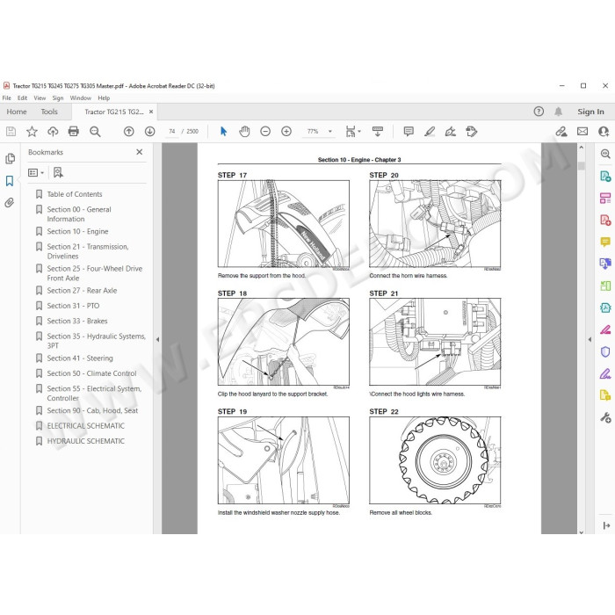
Task: Open Section 31 - PTO bookmark
Action: pos(73,306)
